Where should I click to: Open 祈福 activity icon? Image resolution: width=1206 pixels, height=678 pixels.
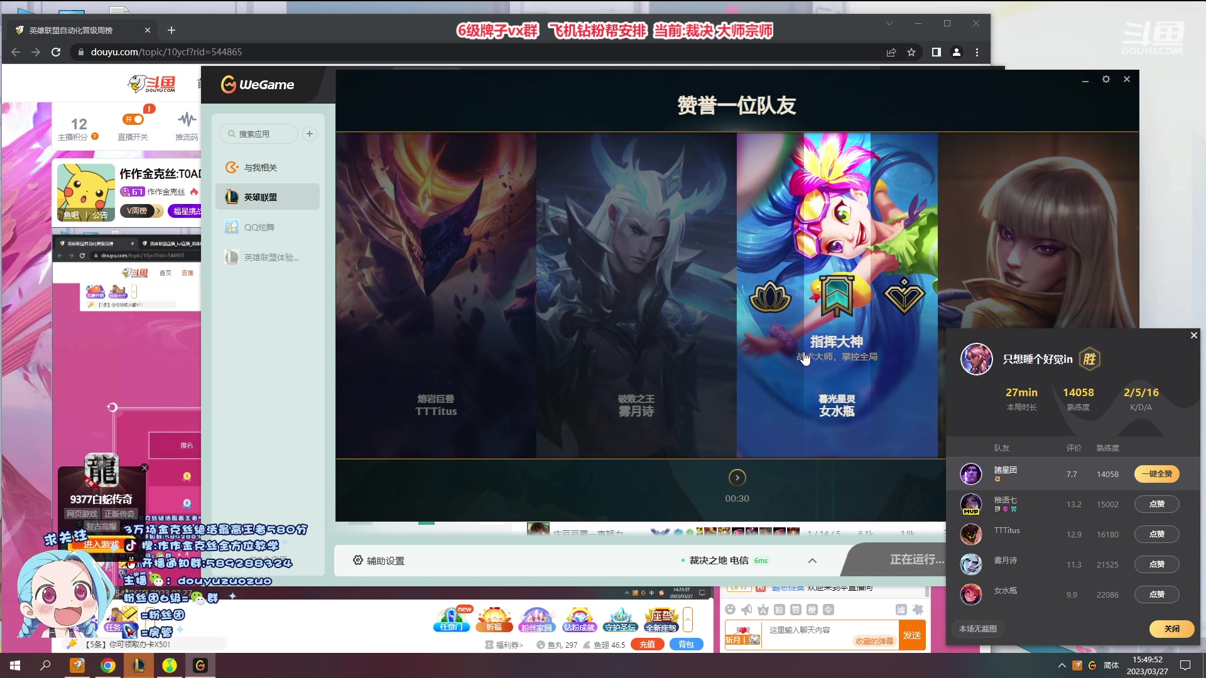click(494, 619)
